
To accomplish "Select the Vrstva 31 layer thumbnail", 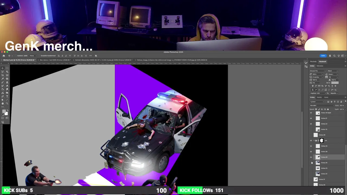I will point(316,179).
